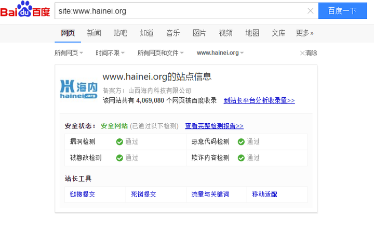The width and height of the screenshot is (374, 246).
Task: Open the 贴吧 tab
Action: click(x=120, y=33)
